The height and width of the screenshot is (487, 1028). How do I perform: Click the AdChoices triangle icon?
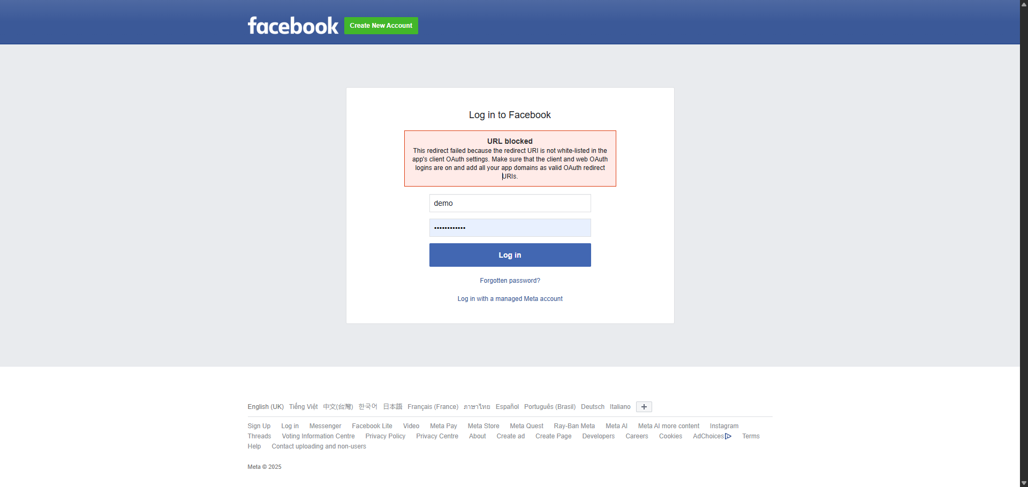coord(728,436)
